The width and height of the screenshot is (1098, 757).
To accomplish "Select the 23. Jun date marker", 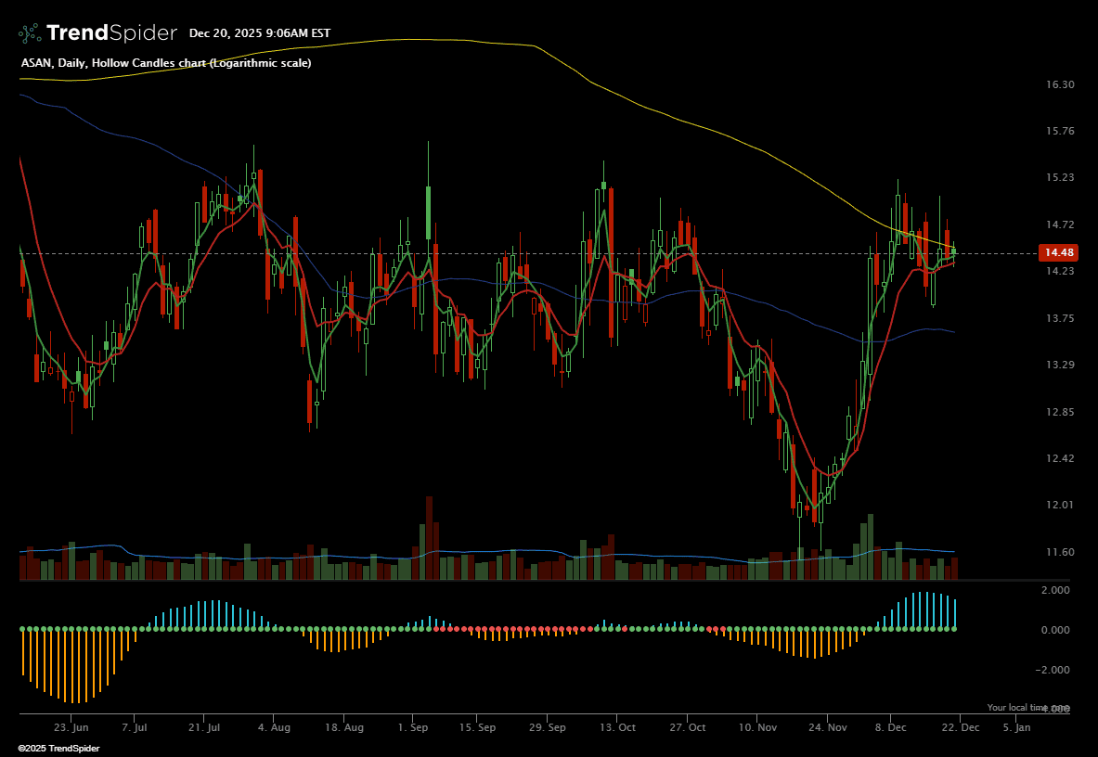I will coord(71,728).
